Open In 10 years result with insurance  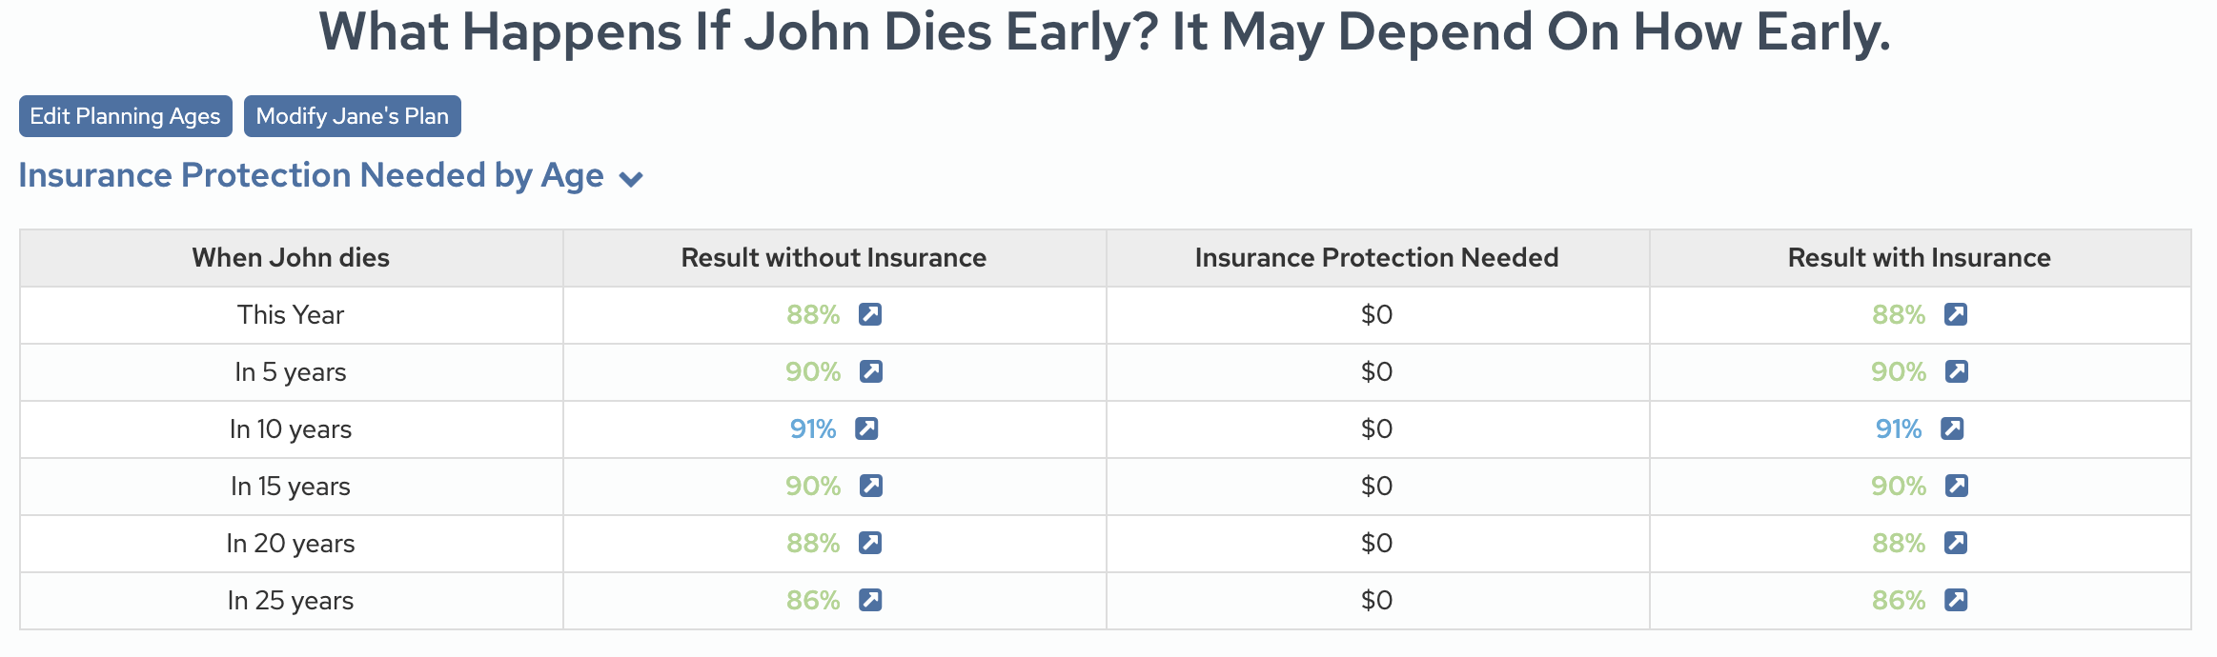coord(1951,428)
